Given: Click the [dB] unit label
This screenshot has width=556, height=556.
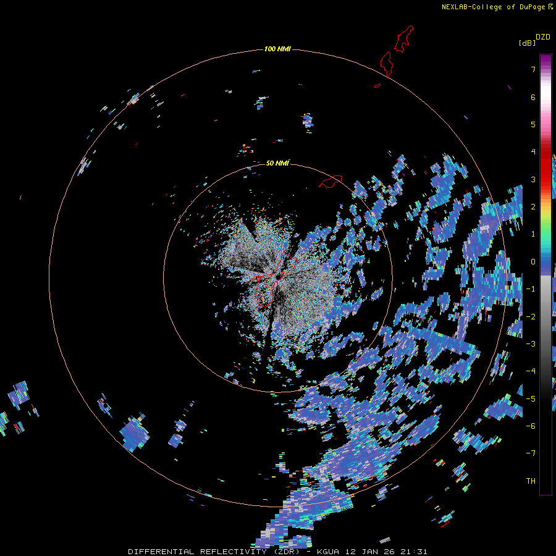Looking at the screenshot, I should (x=527, y=43).
